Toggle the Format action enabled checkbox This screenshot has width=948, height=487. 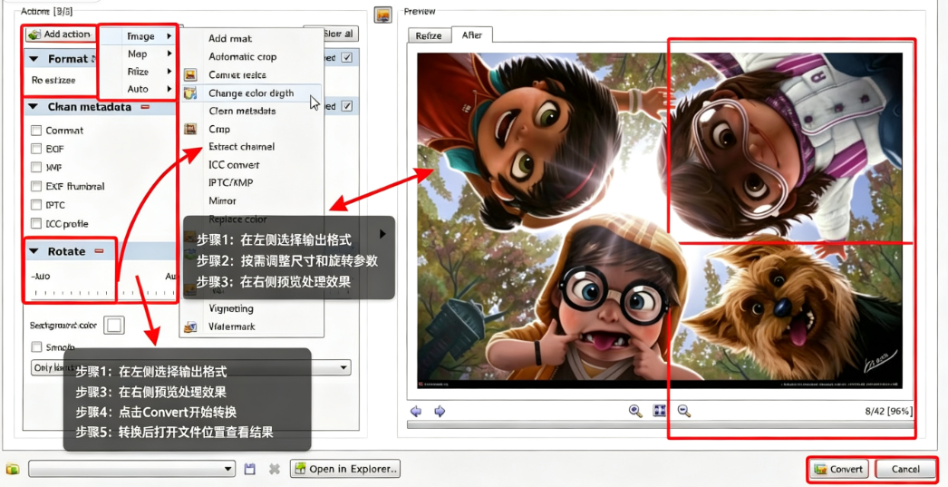tap(347, 58)
